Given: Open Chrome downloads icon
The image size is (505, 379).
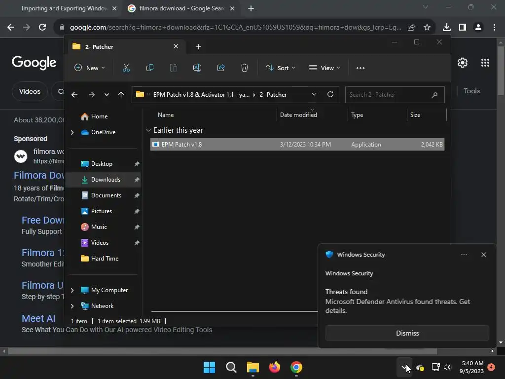Looking at the screenshot, I should (447, 28).
